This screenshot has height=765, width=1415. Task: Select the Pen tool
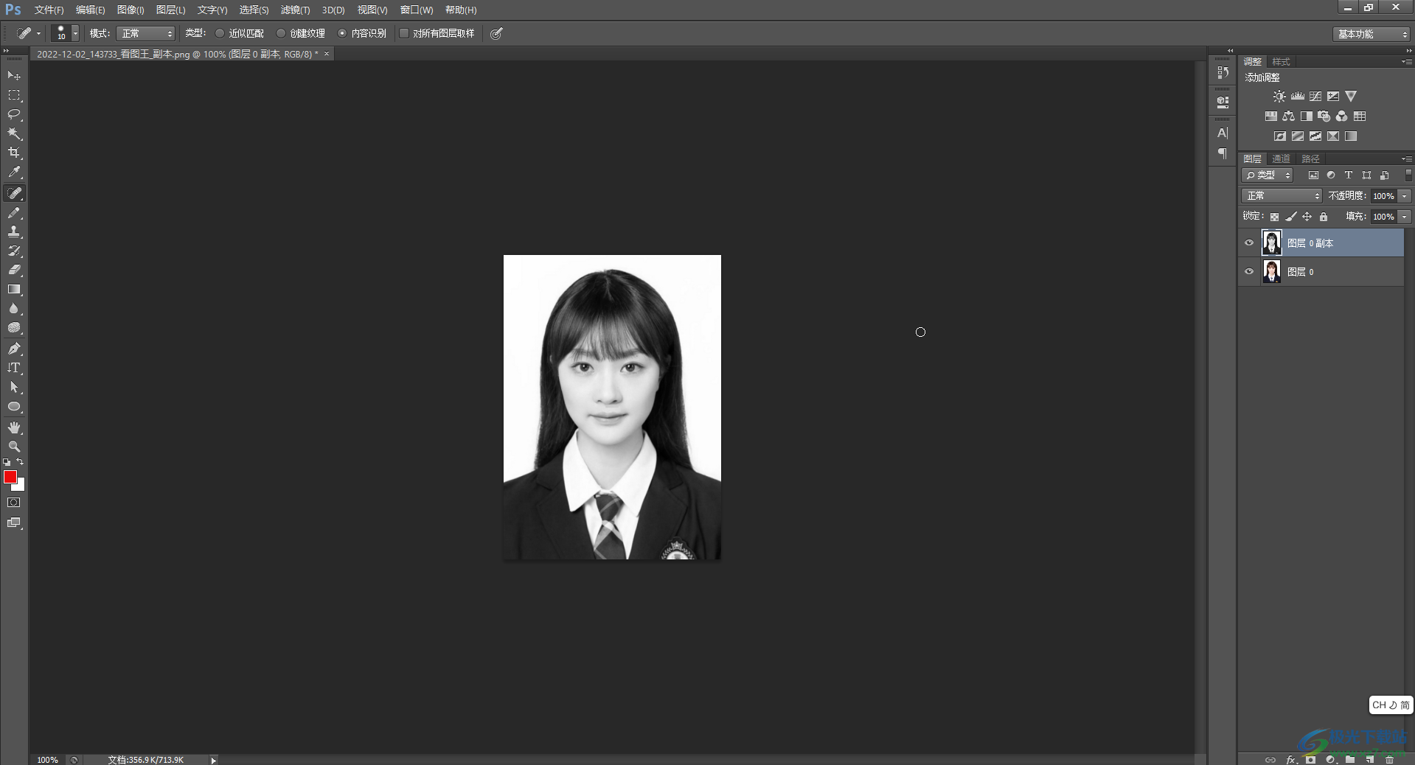coord(14,349)
